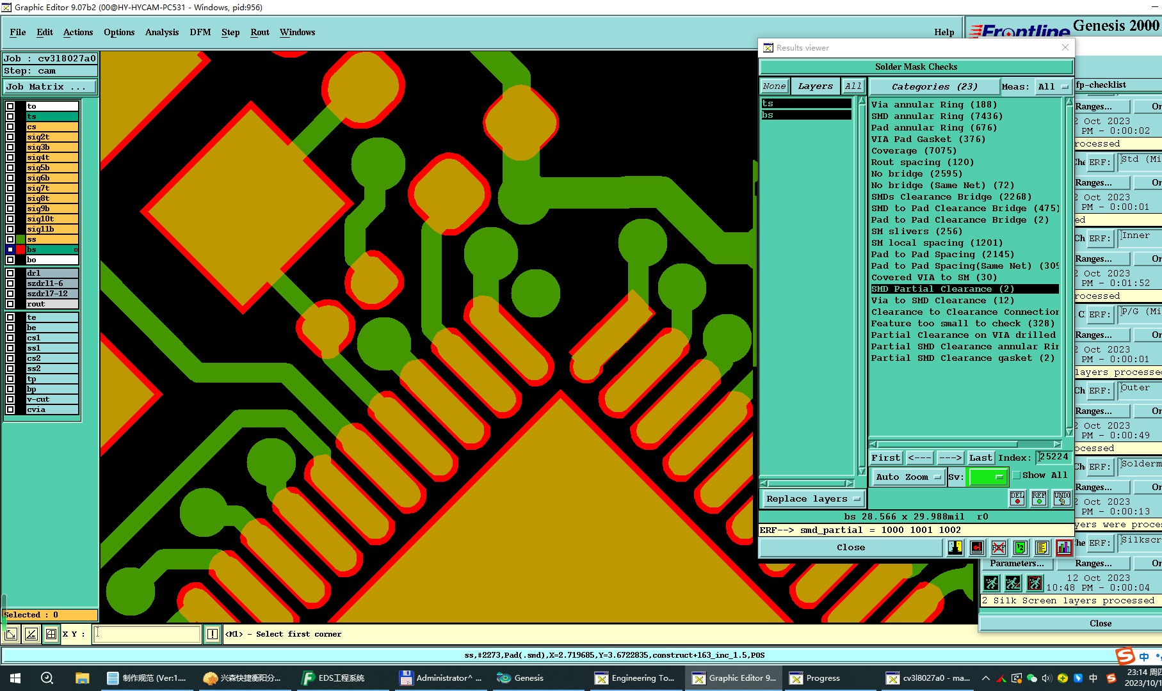
Task: Open the File menu
Action: pos(18,32)
